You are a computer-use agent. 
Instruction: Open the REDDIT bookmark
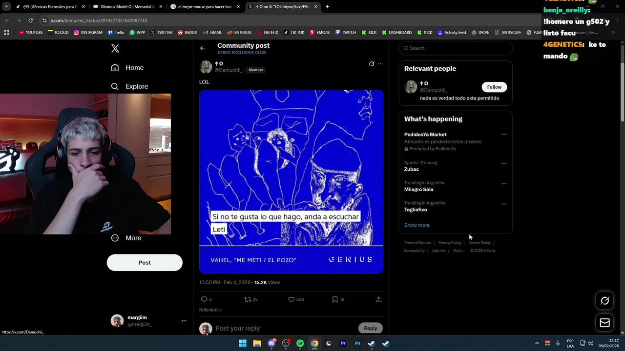click(187, 33)
